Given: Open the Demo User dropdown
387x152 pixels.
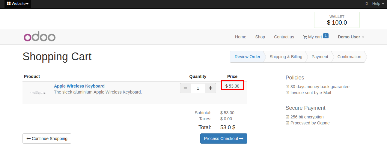Looking at the screenshot, I should coord(351,37).
